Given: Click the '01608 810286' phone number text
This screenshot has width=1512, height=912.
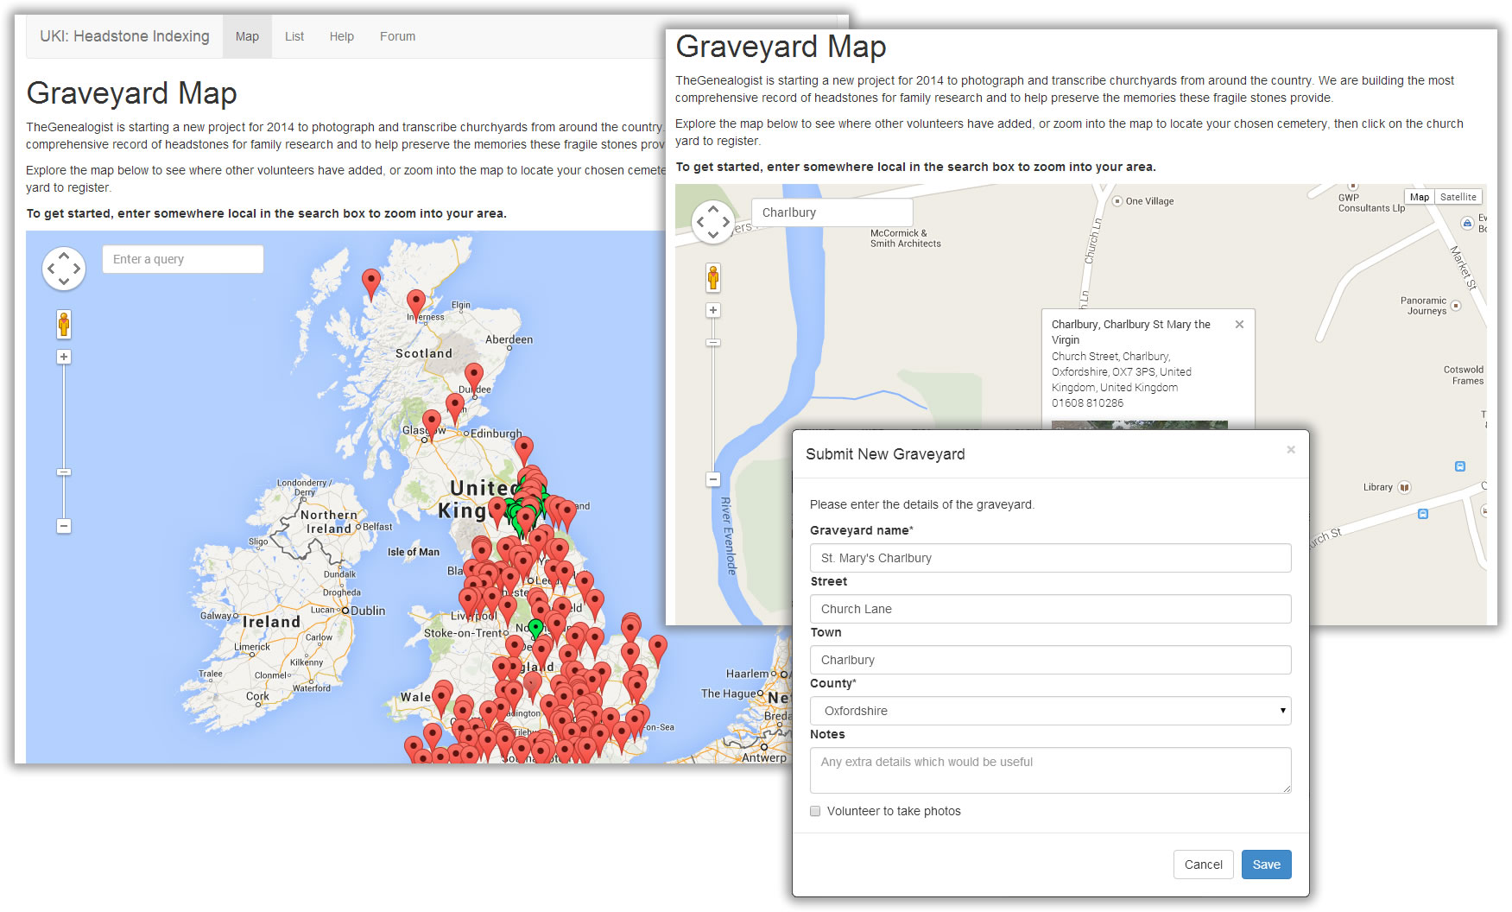Looking at the screenshot, I should 1087,403.
